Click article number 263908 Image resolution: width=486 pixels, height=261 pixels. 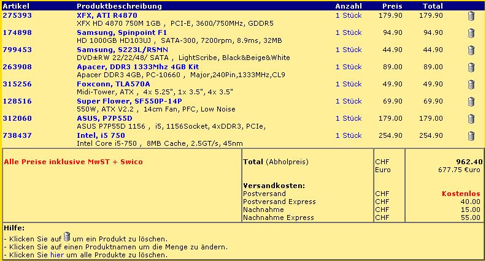point(17,67)
